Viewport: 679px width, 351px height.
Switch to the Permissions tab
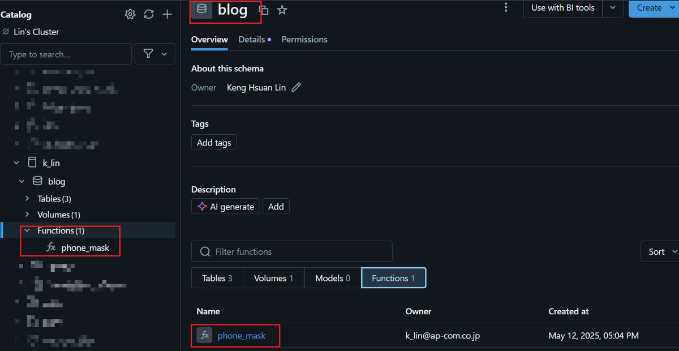pos(304,40)
